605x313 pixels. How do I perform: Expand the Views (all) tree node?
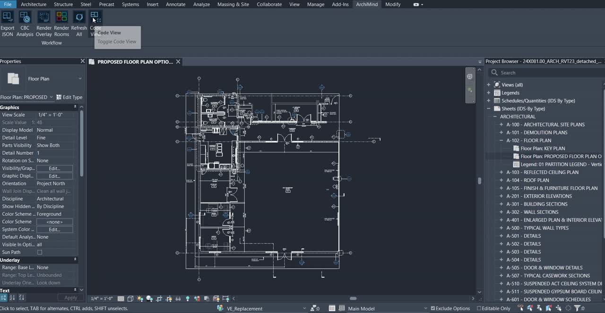point(489,85)
